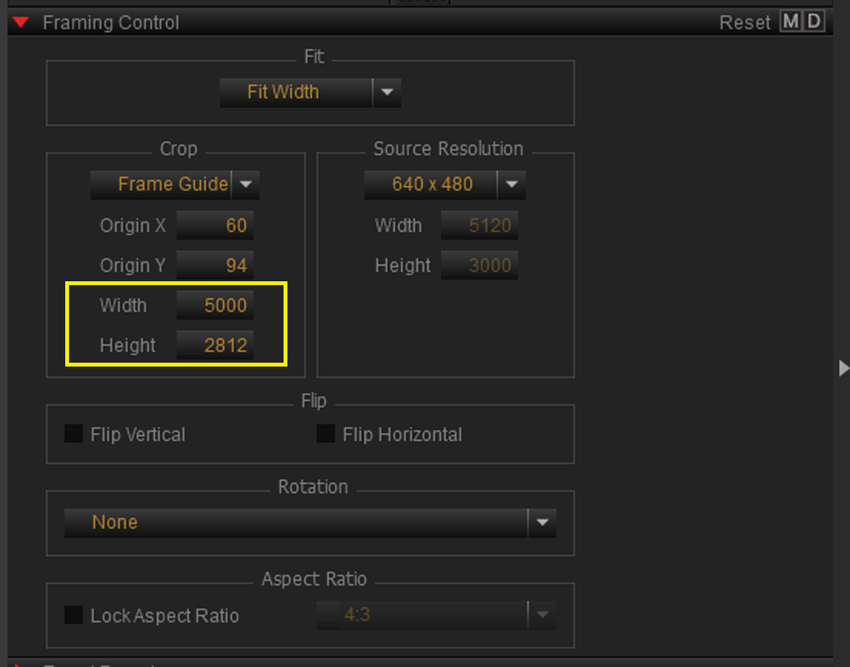Select the Crop Width 5000 field

[x=214, y=306]
